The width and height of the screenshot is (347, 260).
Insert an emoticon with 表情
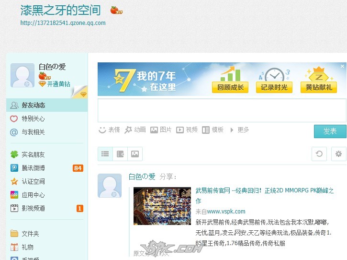109,130
